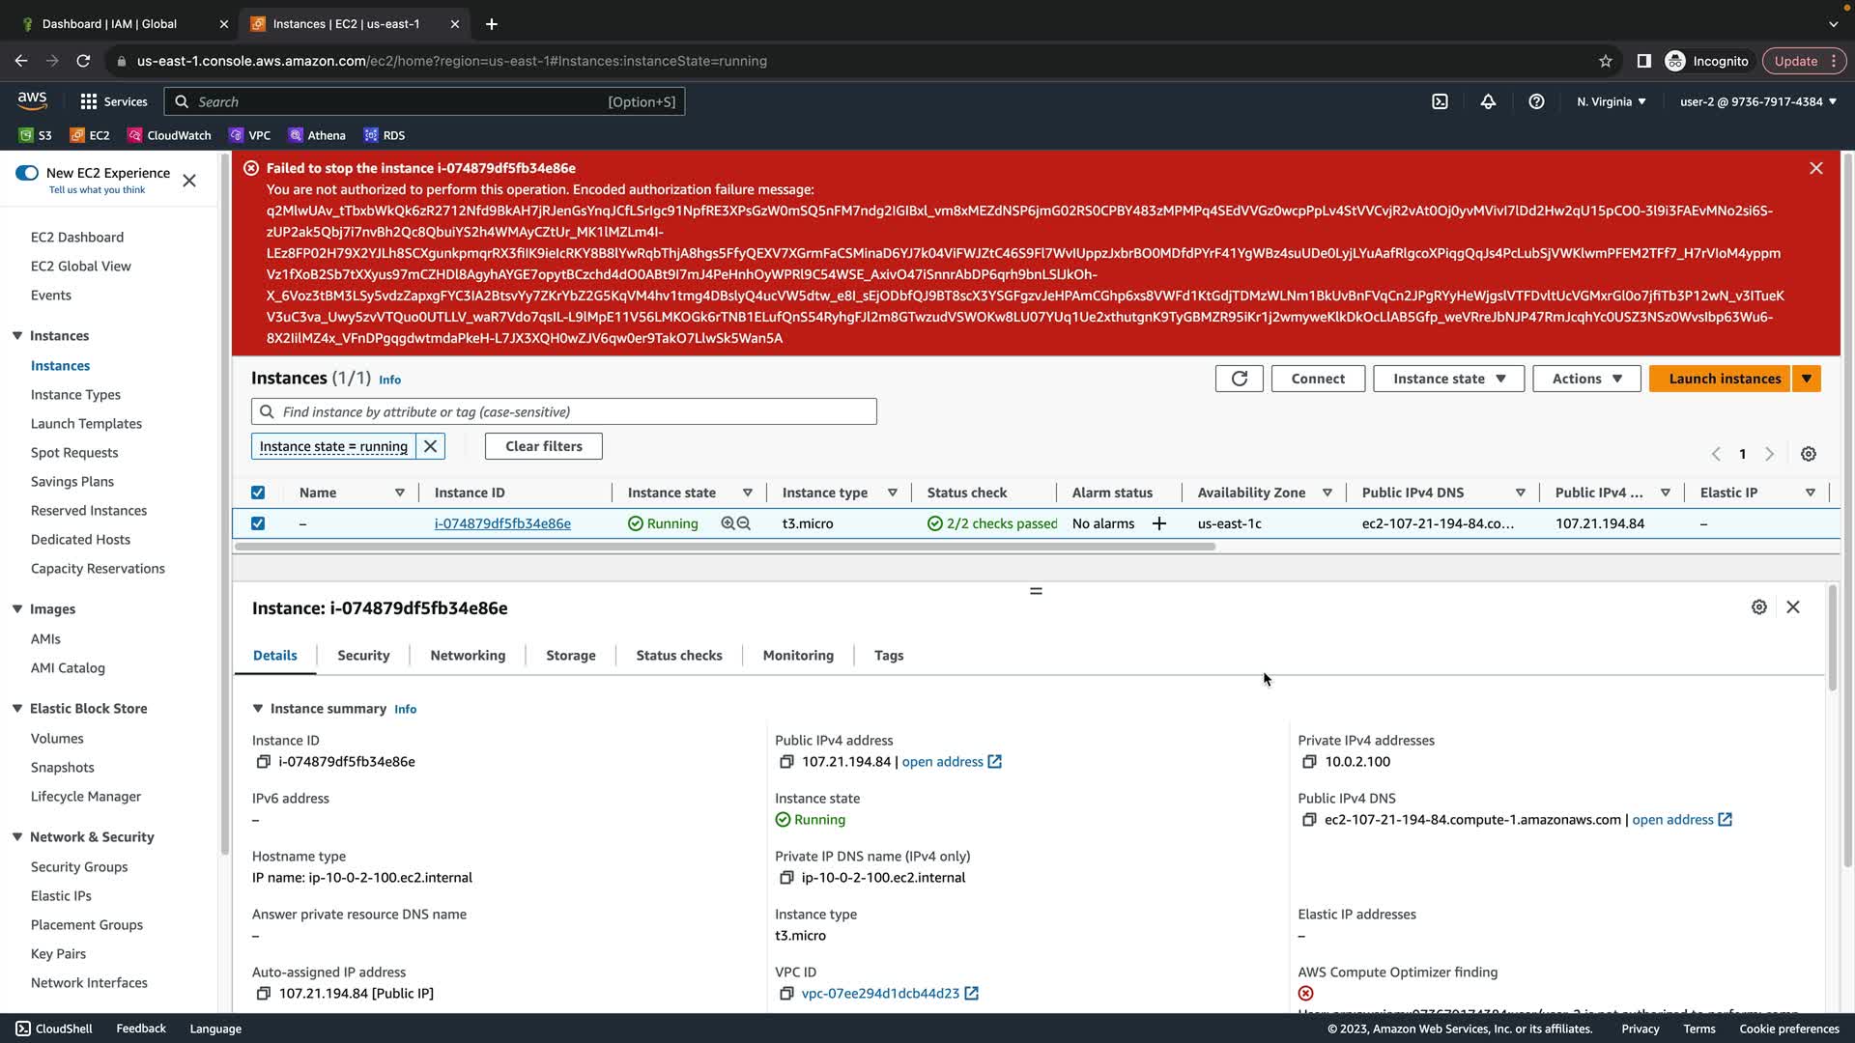The width and height of the screenshot is (1855, 1043).
Task: Open the N. Virginia region selector
Action: click(1611, 101)
